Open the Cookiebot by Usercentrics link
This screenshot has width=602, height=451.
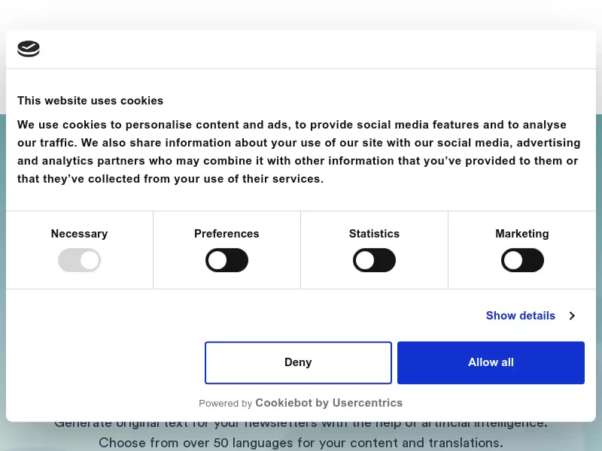coord(329,403)
